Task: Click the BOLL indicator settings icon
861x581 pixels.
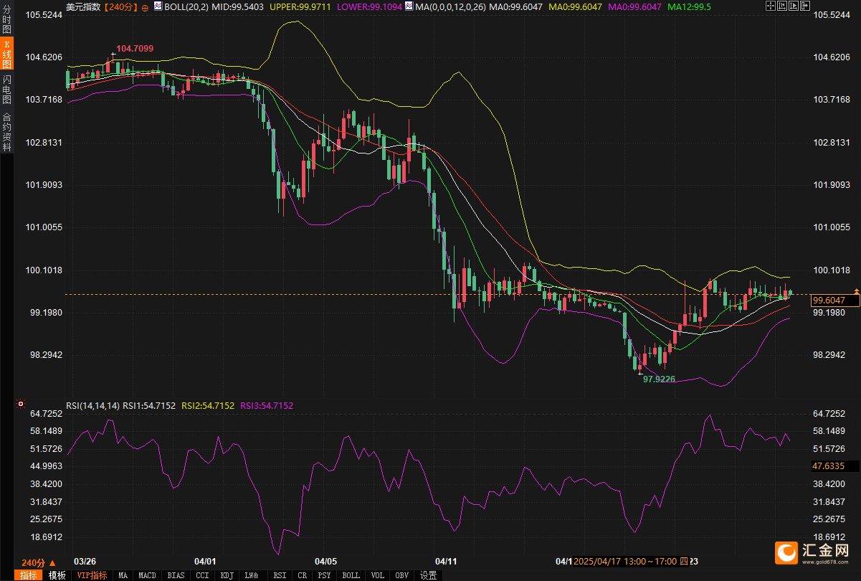Action: (158, 6)
